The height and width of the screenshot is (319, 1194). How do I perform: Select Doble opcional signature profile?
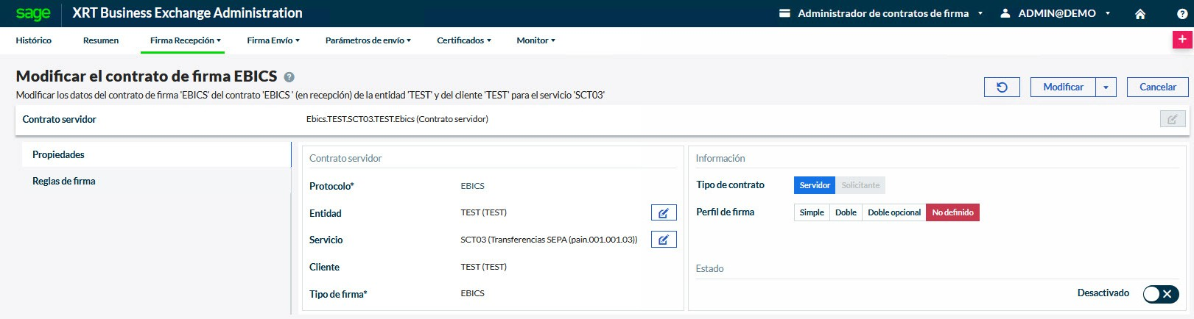pyautogui.click(x=893, y=212)
